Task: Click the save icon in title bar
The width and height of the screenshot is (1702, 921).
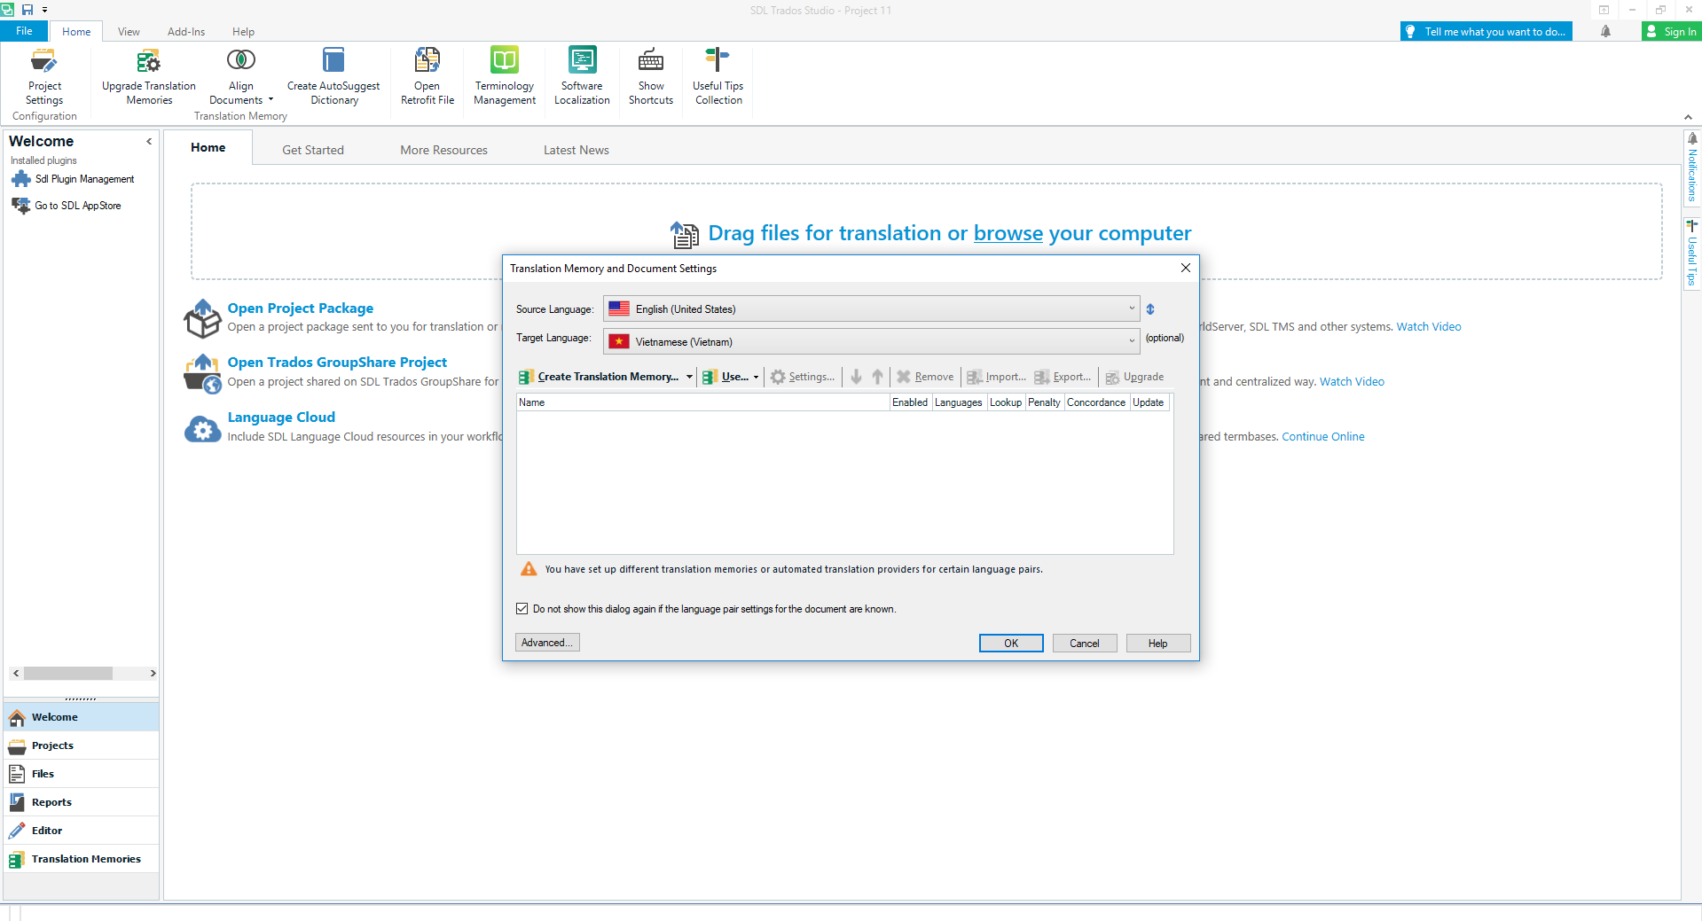Action: tap(27, 10)
